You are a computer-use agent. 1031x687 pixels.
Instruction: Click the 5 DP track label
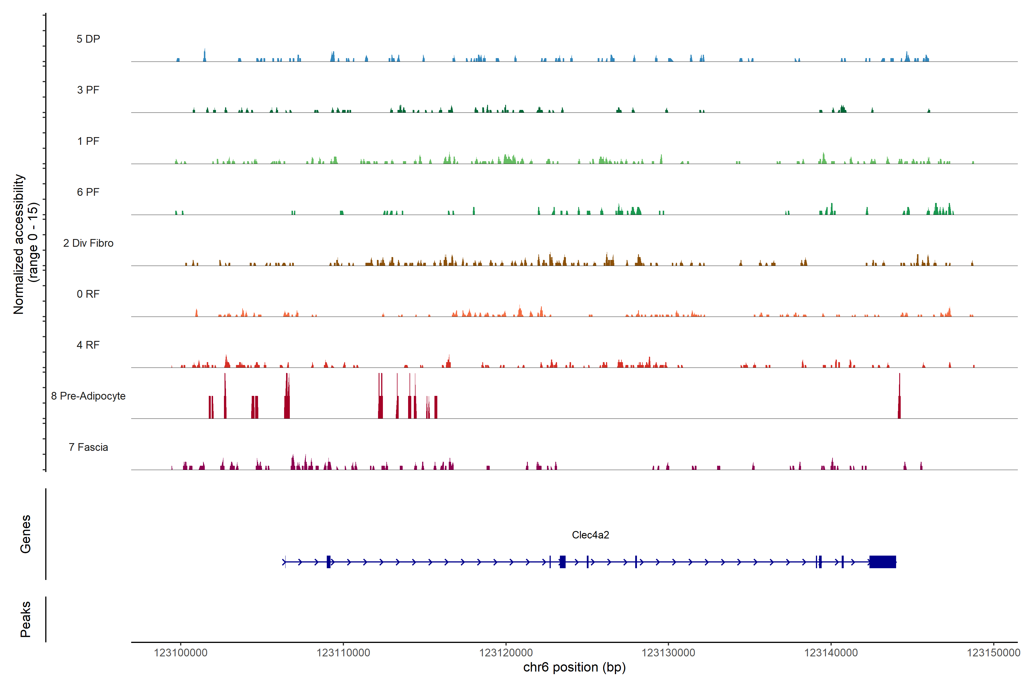pos(88,39)
